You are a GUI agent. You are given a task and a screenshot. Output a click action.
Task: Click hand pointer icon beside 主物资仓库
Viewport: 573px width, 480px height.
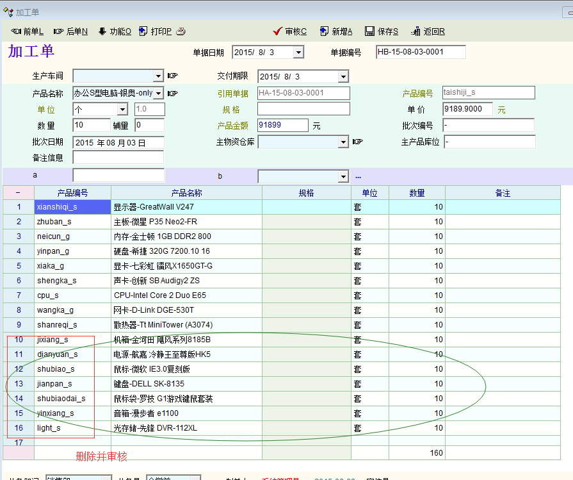pyautogui.click(x=357, y=142)
